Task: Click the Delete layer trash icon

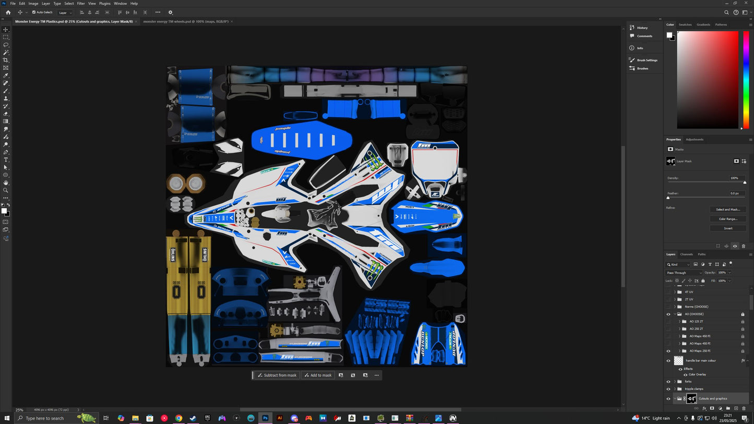Action: (743, 409)
